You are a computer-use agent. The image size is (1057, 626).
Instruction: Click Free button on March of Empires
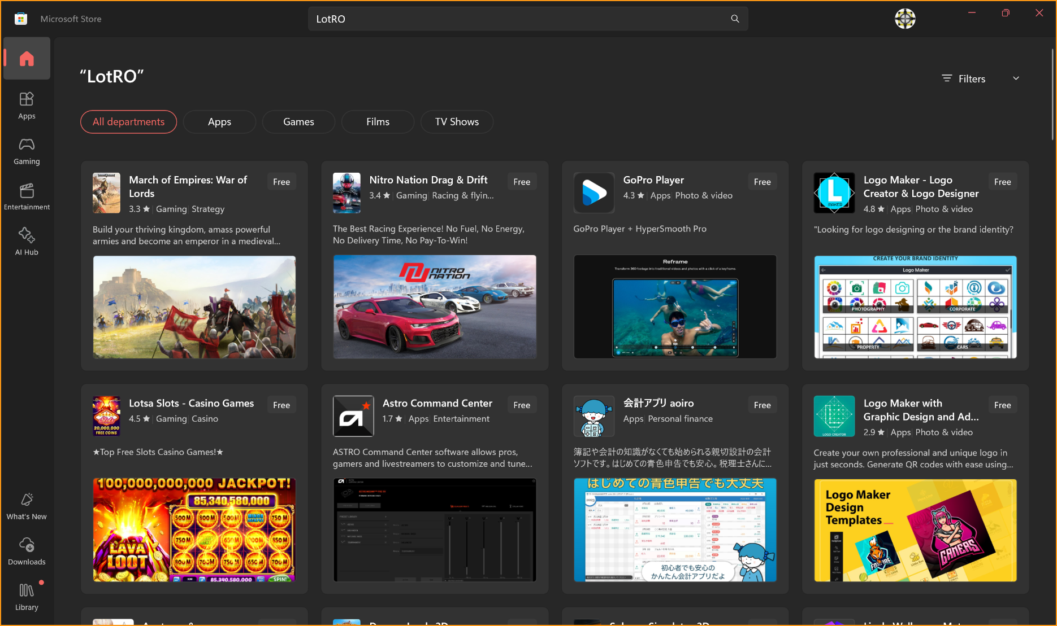pos(281,182)
